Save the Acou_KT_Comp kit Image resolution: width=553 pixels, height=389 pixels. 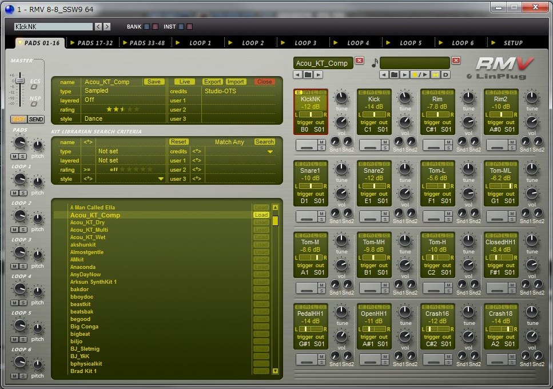point(154,82)
